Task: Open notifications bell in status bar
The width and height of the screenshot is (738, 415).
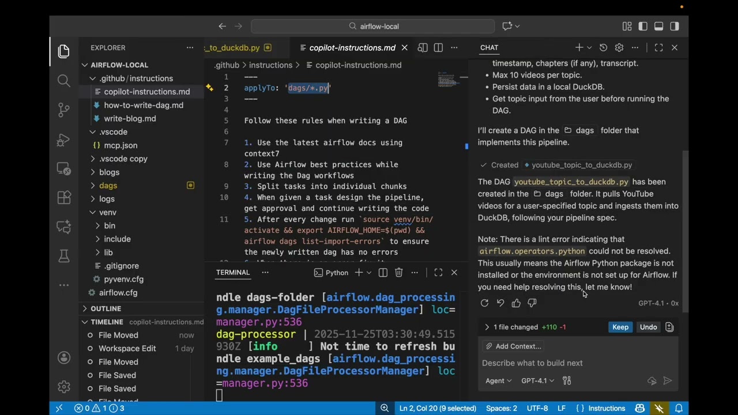Action: 679,408
